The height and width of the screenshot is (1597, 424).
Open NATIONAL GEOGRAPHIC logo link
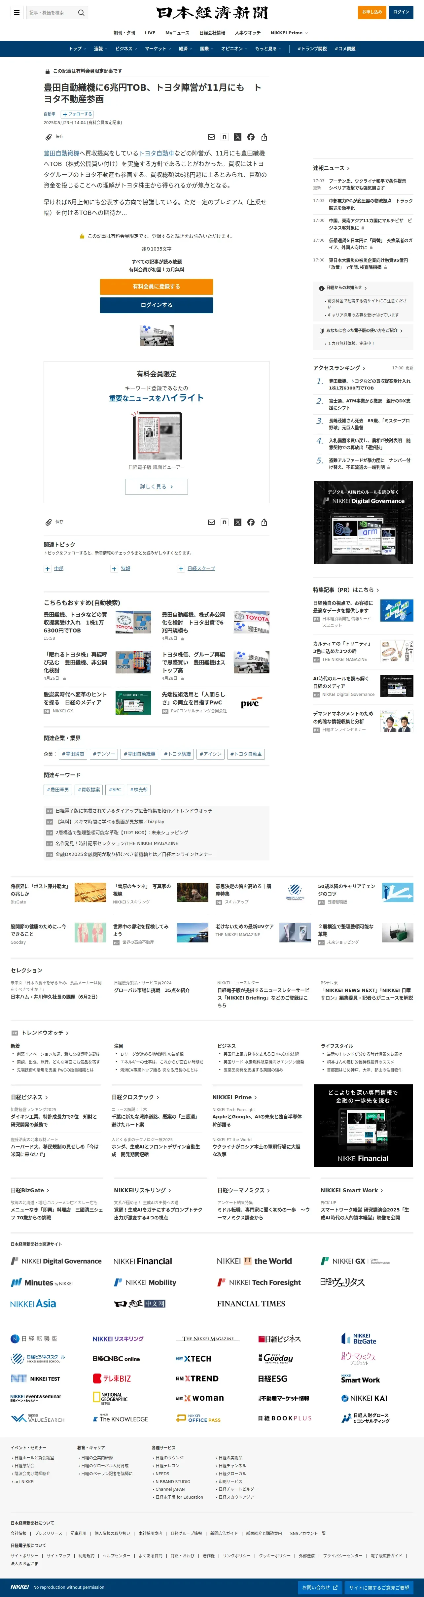[x=110, y=1397]
